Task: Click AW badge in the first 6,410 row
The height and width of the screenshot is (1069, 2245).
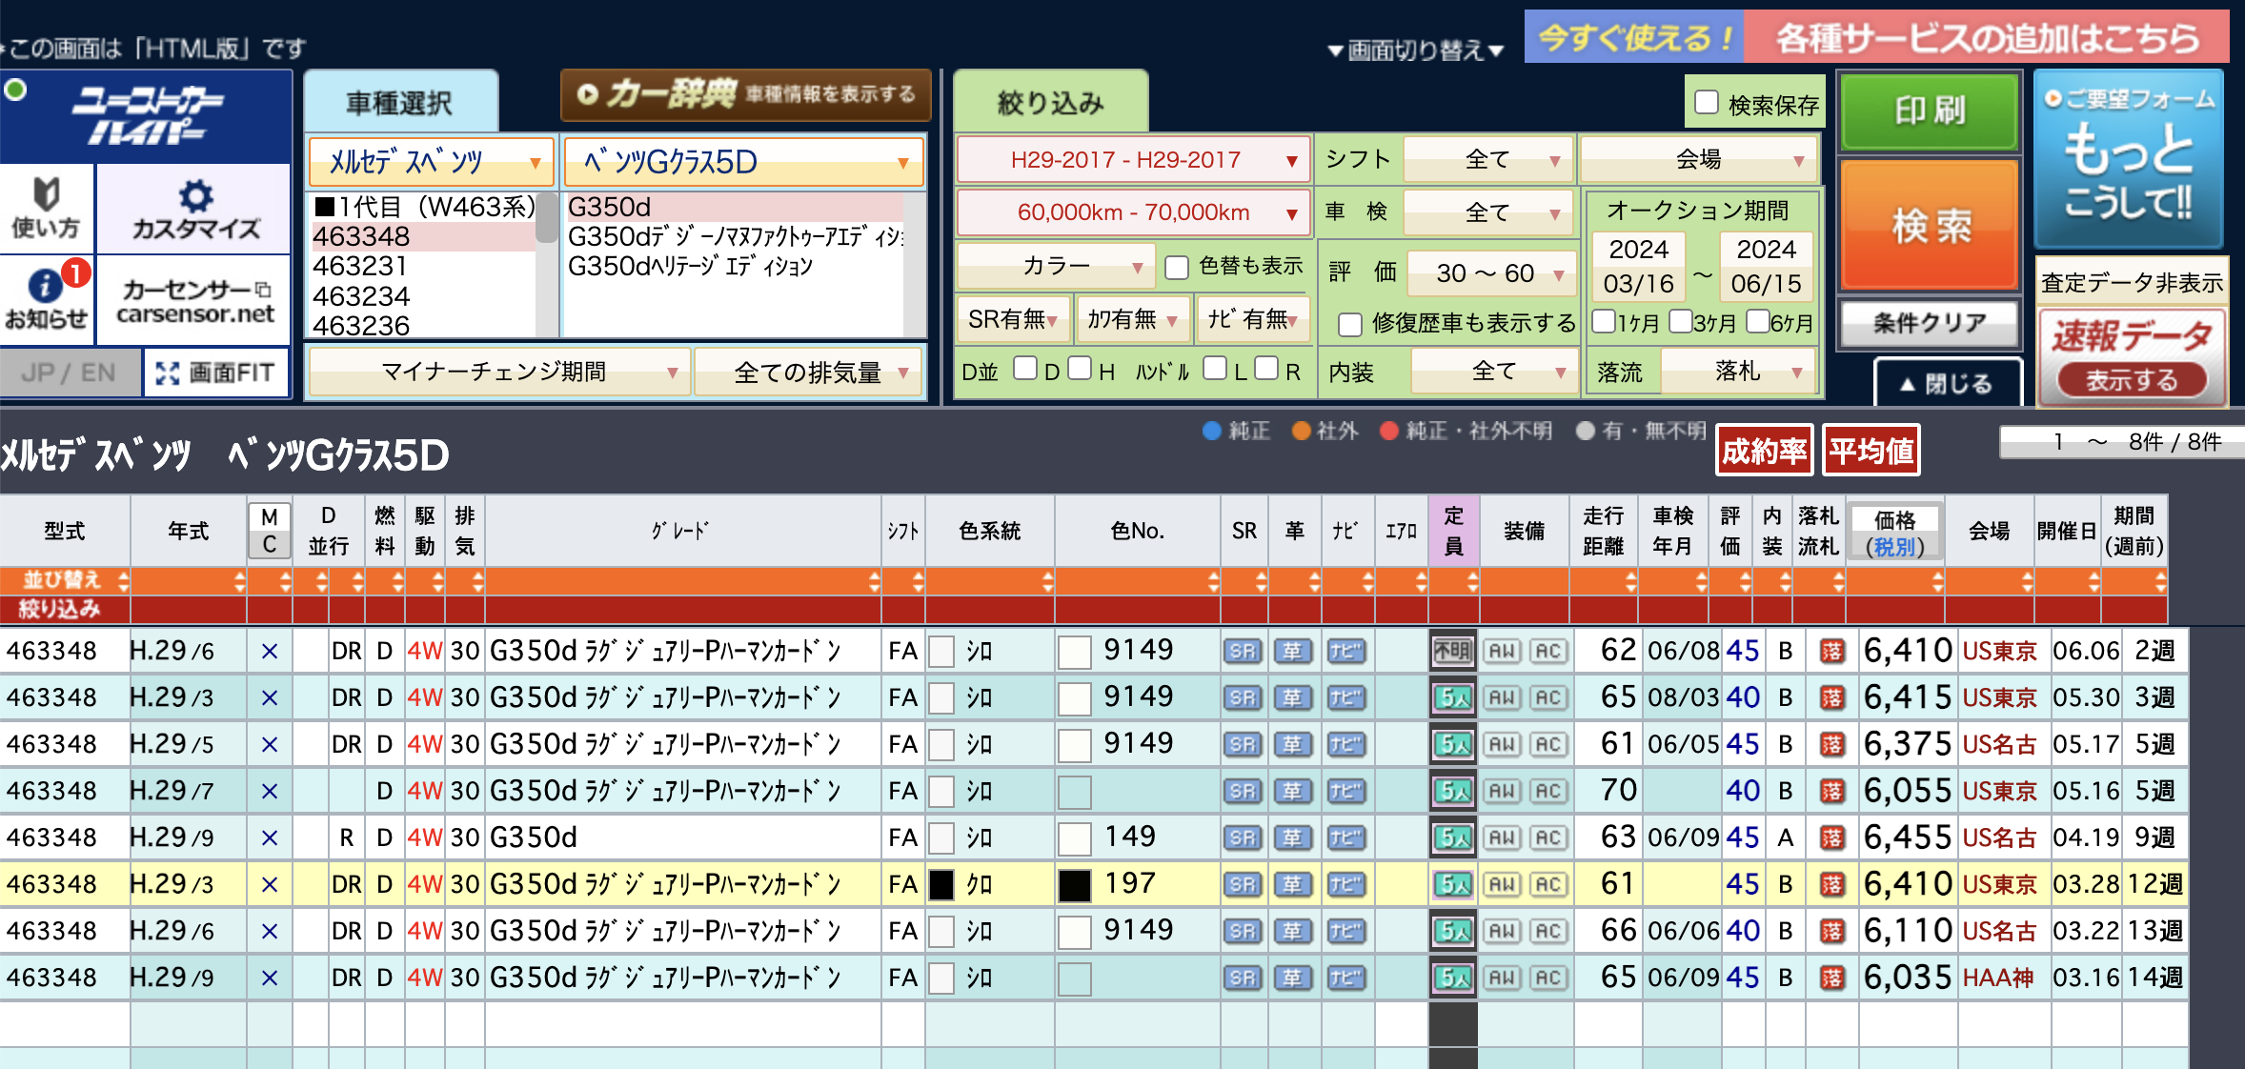Action: click(x=1502, y=652)
